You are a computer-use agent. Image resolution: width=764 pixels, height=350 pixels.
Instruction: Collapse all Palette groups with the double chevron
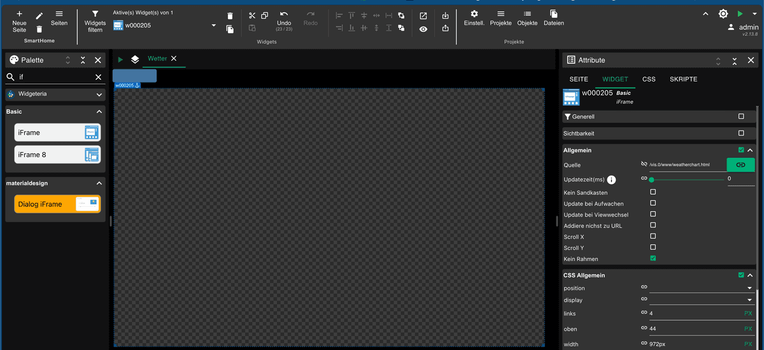click(83, 60)
